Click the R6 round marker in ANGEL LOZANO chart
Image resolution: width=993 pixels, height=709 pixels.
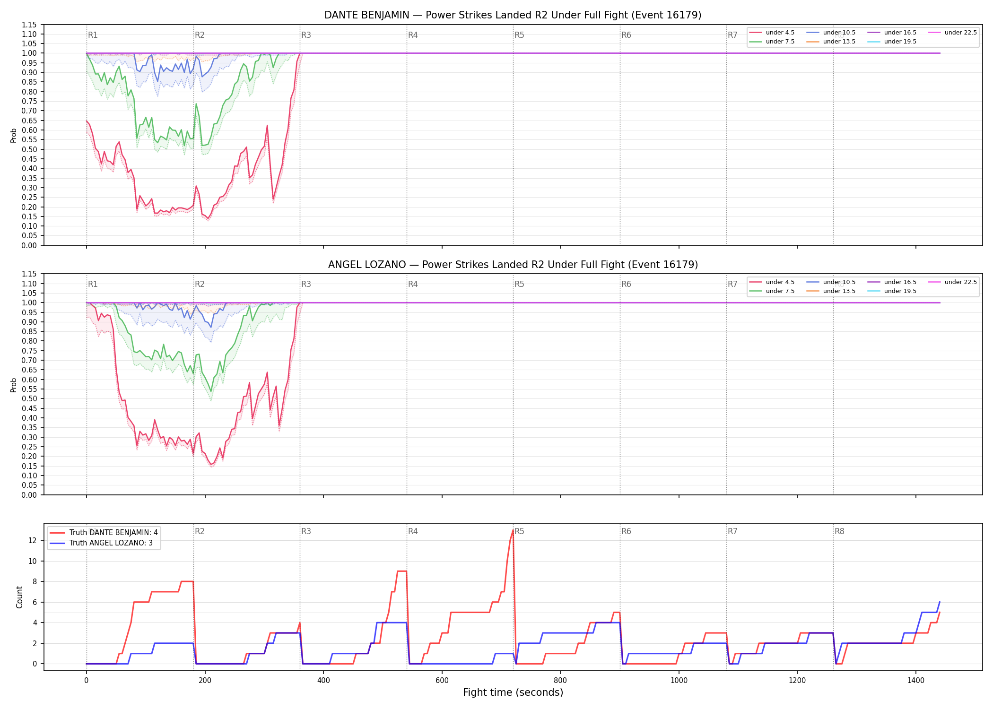(626, 284)
